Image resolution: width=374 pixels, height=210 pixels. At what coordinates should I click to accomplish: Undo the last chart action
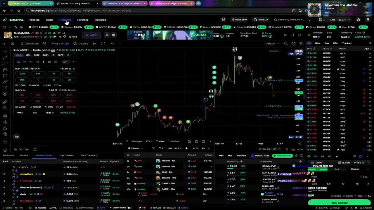point(112,43)
